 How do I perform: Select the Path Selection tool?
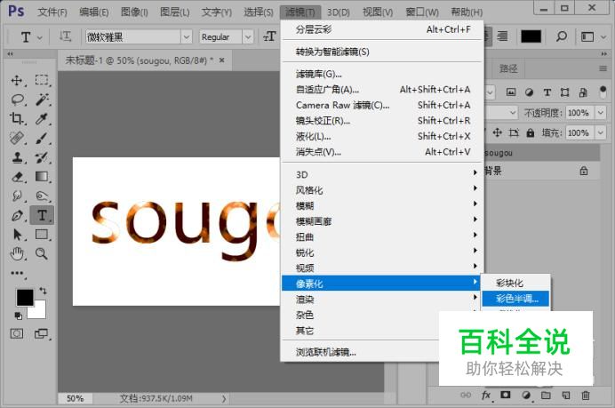tap(17, 235)
